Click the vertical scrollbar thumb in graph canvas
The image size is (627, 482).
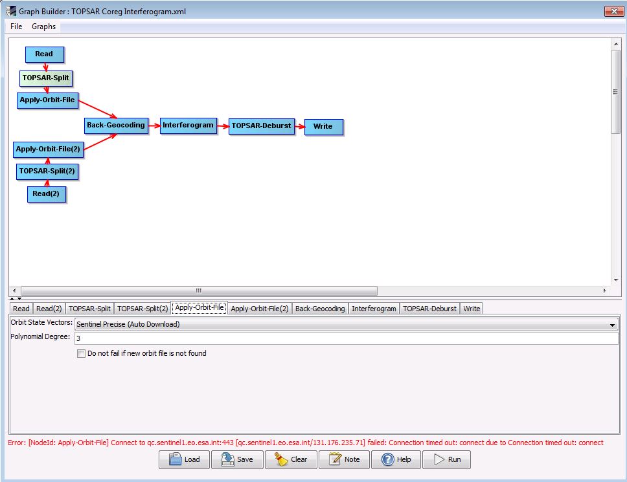(x=616, y=92)
